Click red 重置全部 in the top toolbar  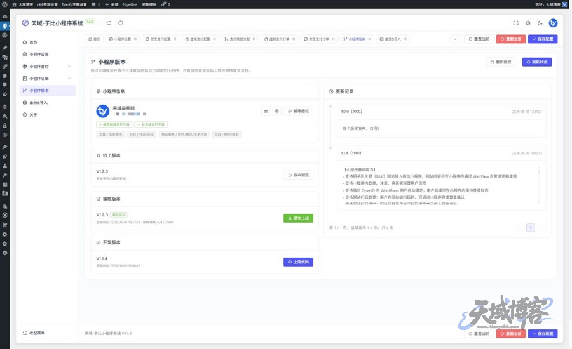pos(511,39)
